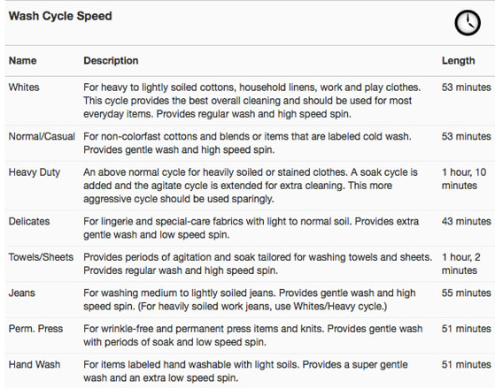Click the 55 minutes length for Jeans
Screen dimensions: 495x388
[x=467, y=293]
